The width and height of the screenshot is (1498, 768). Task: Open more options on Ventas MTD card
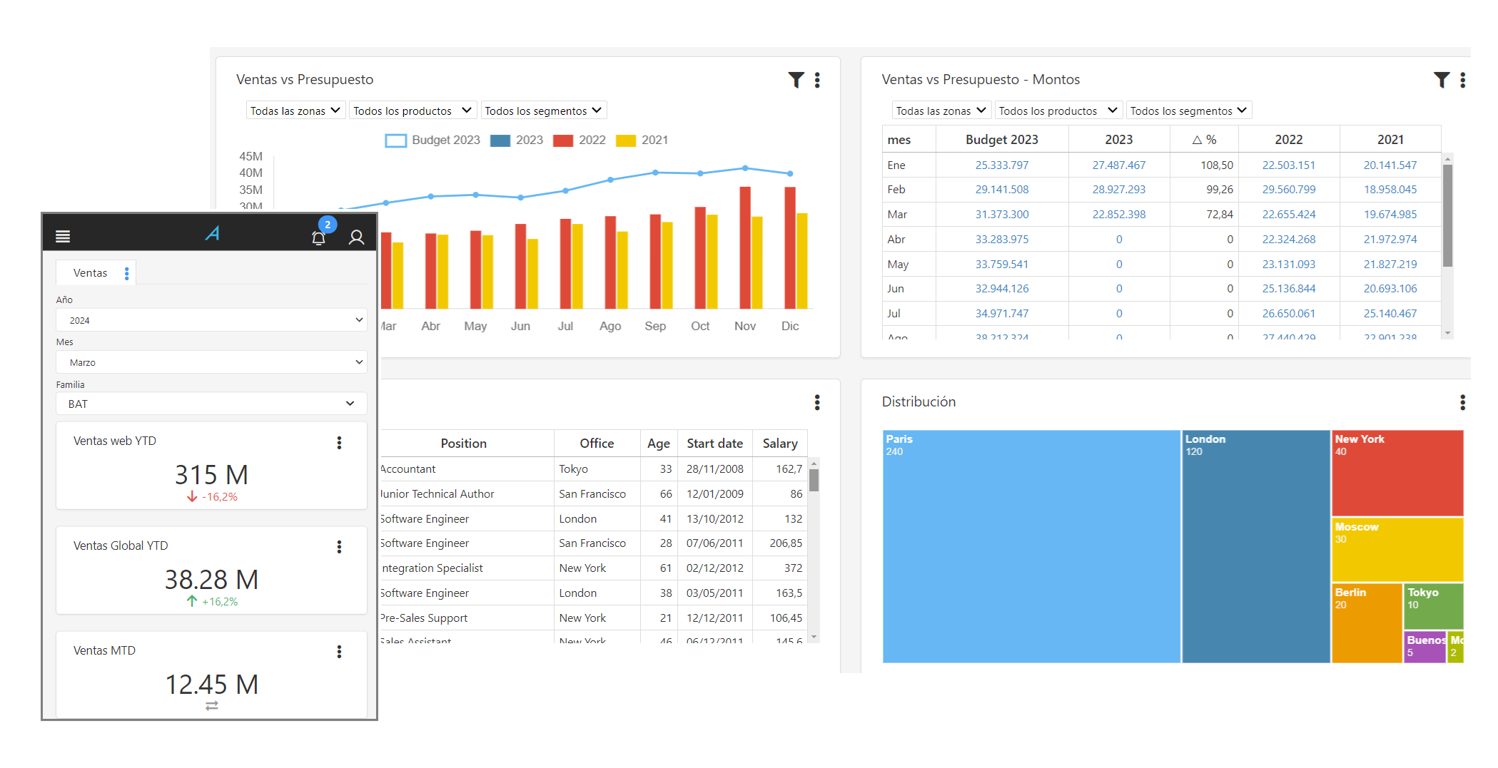tap(339, 652)
